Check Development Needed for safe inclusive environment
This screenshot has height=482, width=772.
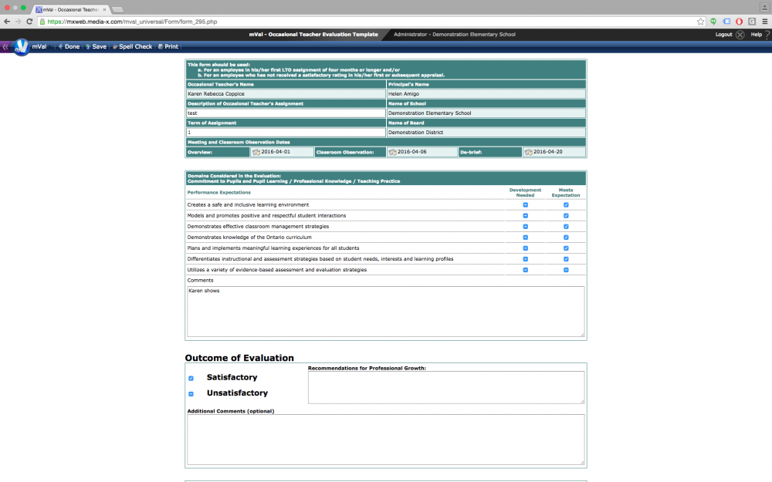pyautogui.click(x=525, y=205)
